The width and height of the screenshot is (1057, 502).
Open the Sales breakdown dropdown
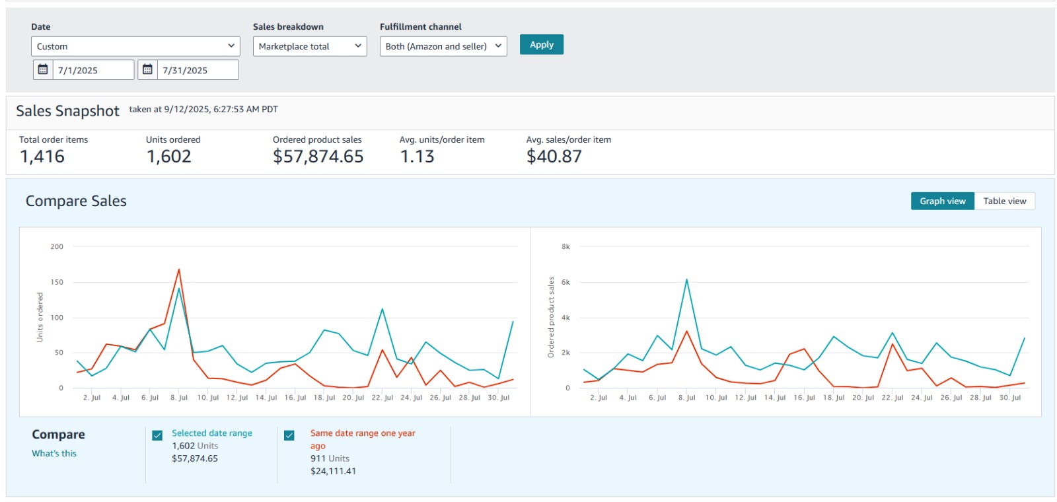309,46
